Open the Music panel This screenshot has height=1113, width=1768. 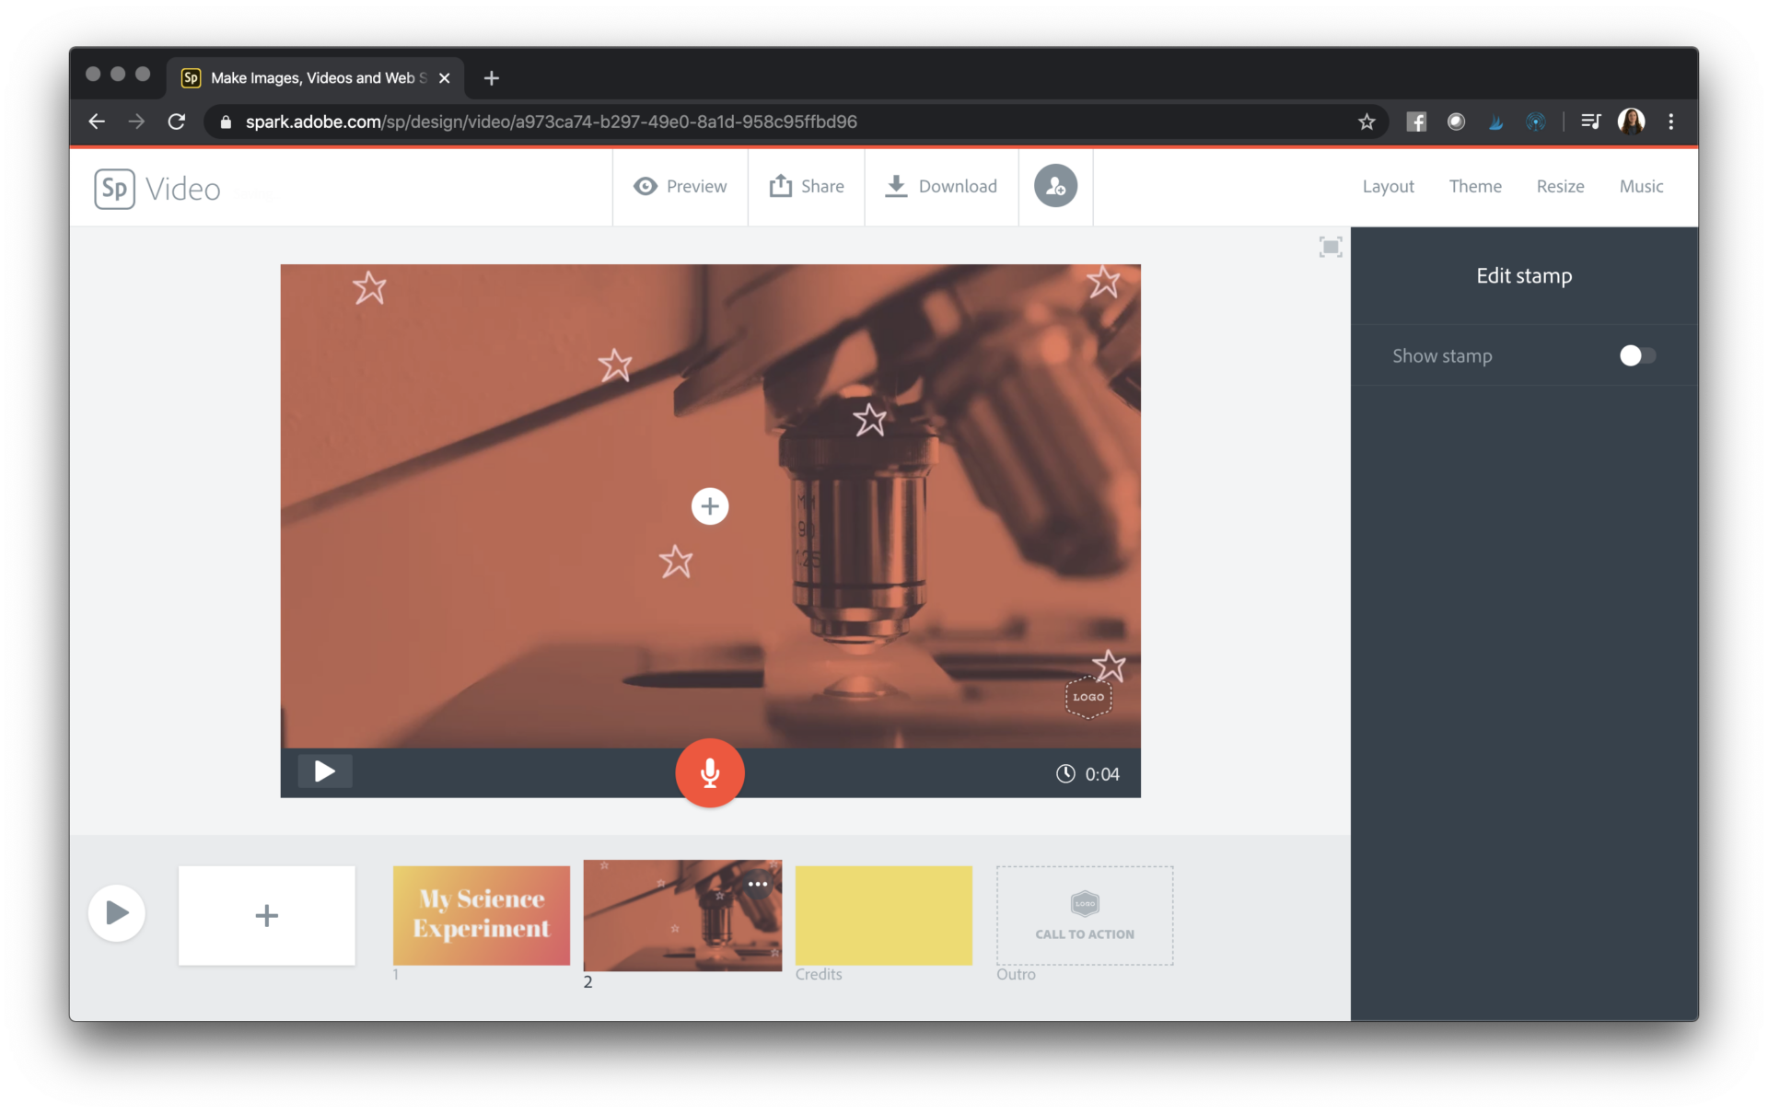pos(1640,186)
